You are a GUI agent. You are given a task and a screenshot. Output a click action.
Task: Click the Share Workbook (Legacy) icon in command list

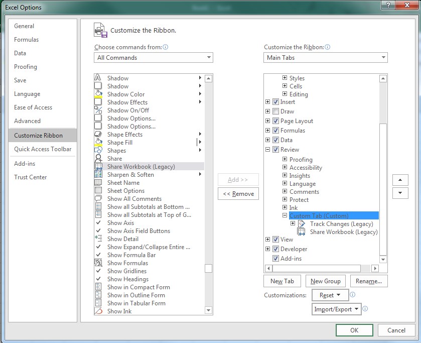(98, 166)
